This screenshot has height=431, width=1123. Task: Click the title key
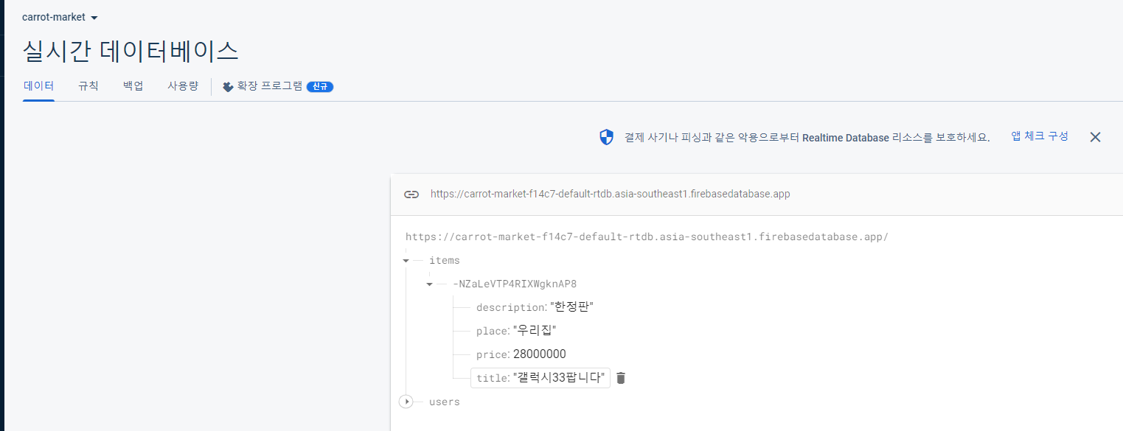click(x=492, y=378)
